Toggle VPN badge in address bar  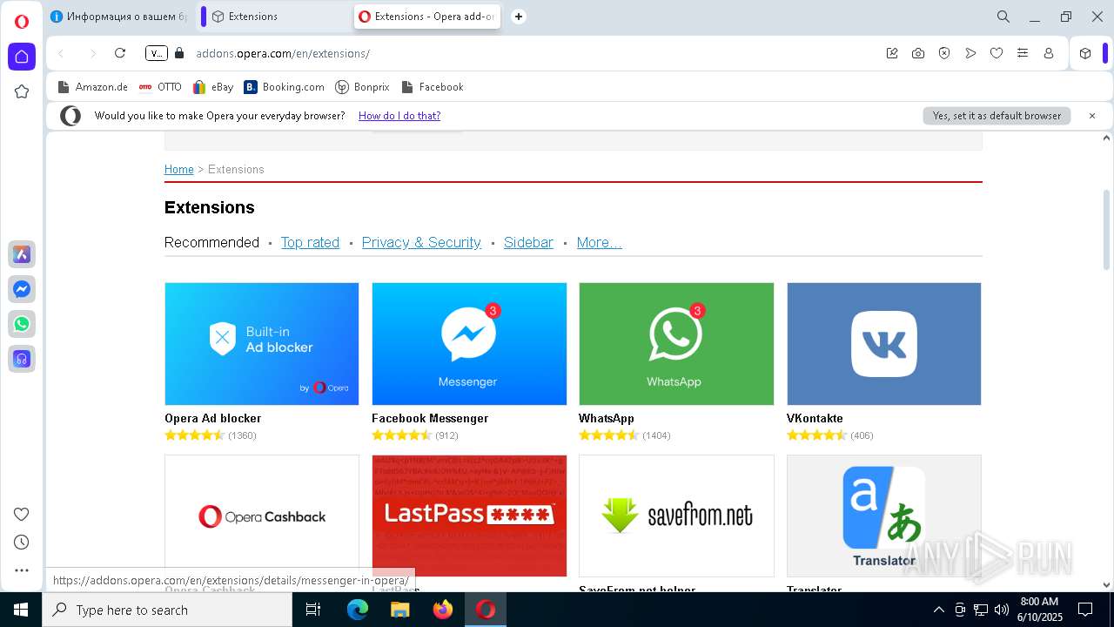tap(157, 53)
